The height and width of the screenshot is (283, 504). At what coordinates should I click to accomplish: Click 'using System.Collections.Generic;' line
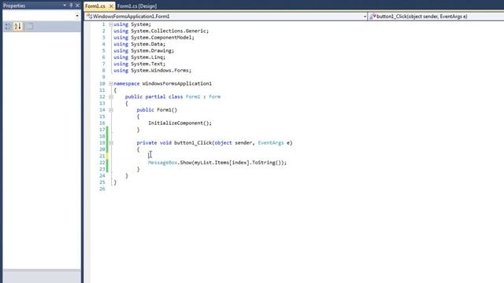click(161, 31)
